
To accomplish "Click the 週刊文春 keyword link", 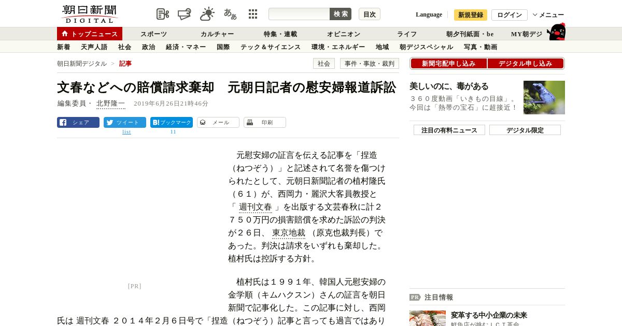I will 256,207.
